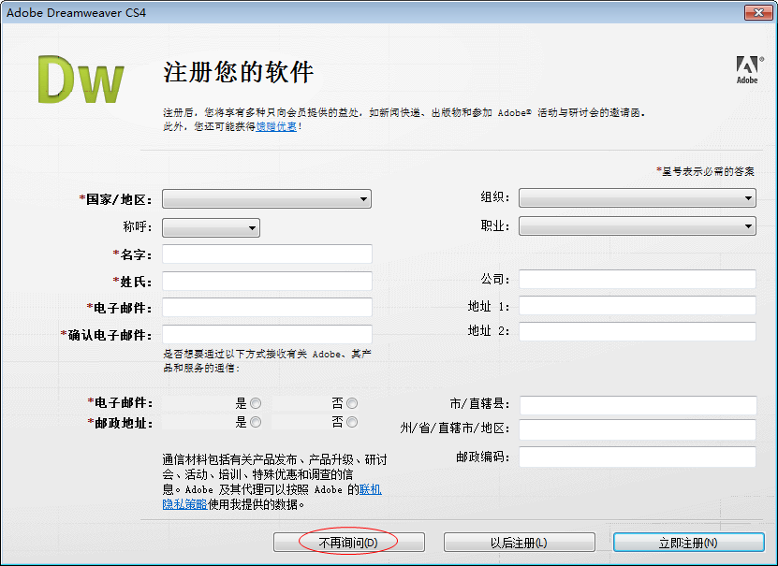Focus the 姓氏 input field

pyautogui.click(x=267, y=281)
